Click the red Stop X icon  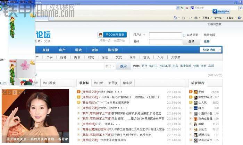(x=187, y=8)
